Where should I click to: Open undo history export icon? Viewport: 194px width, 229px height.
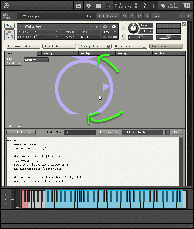[131, 16]
